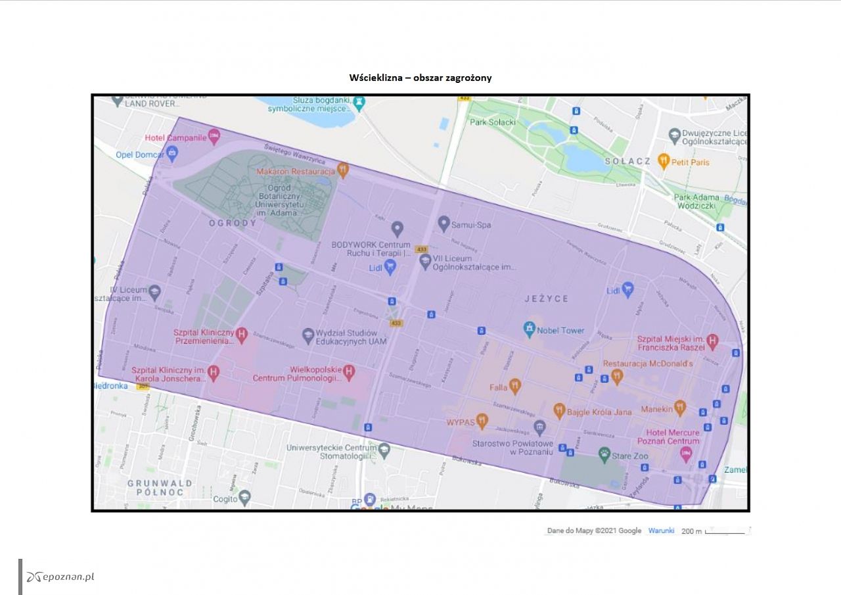Viewport: 841px width, 595px height.
Task: Select the Starostwo Powiatowe w Poznaniu icon
Action: coord(539,429)
